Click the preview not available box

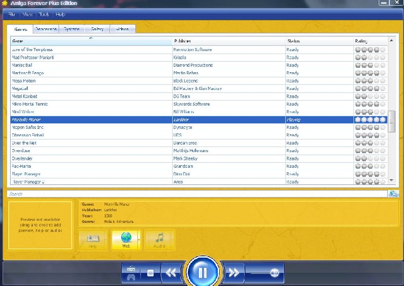click(40, 225)
